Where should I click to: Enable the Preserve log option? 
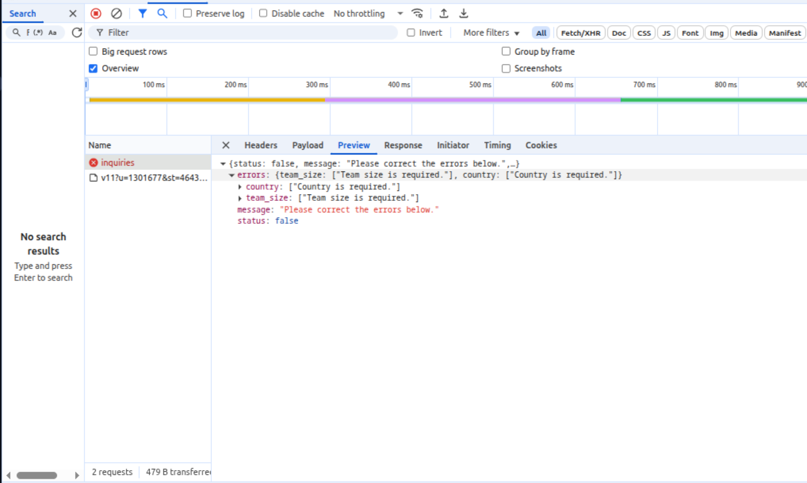coord(187,13)
